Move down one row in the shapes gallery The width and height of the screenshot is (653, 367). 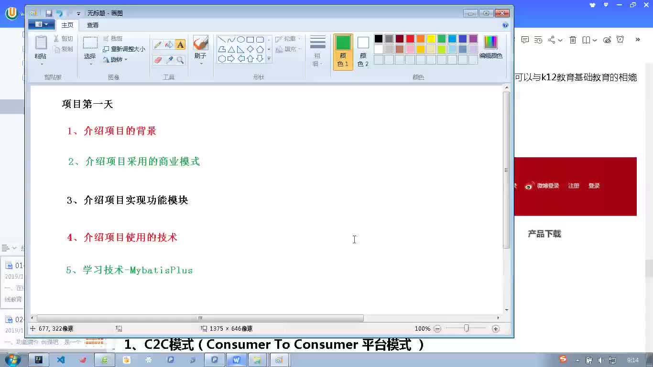pyautogui.click(x=269, y=49)
